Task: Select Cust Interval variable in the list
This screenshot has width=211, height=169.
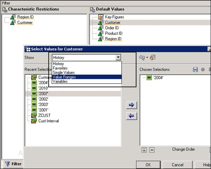Action: tap(49, 121)
